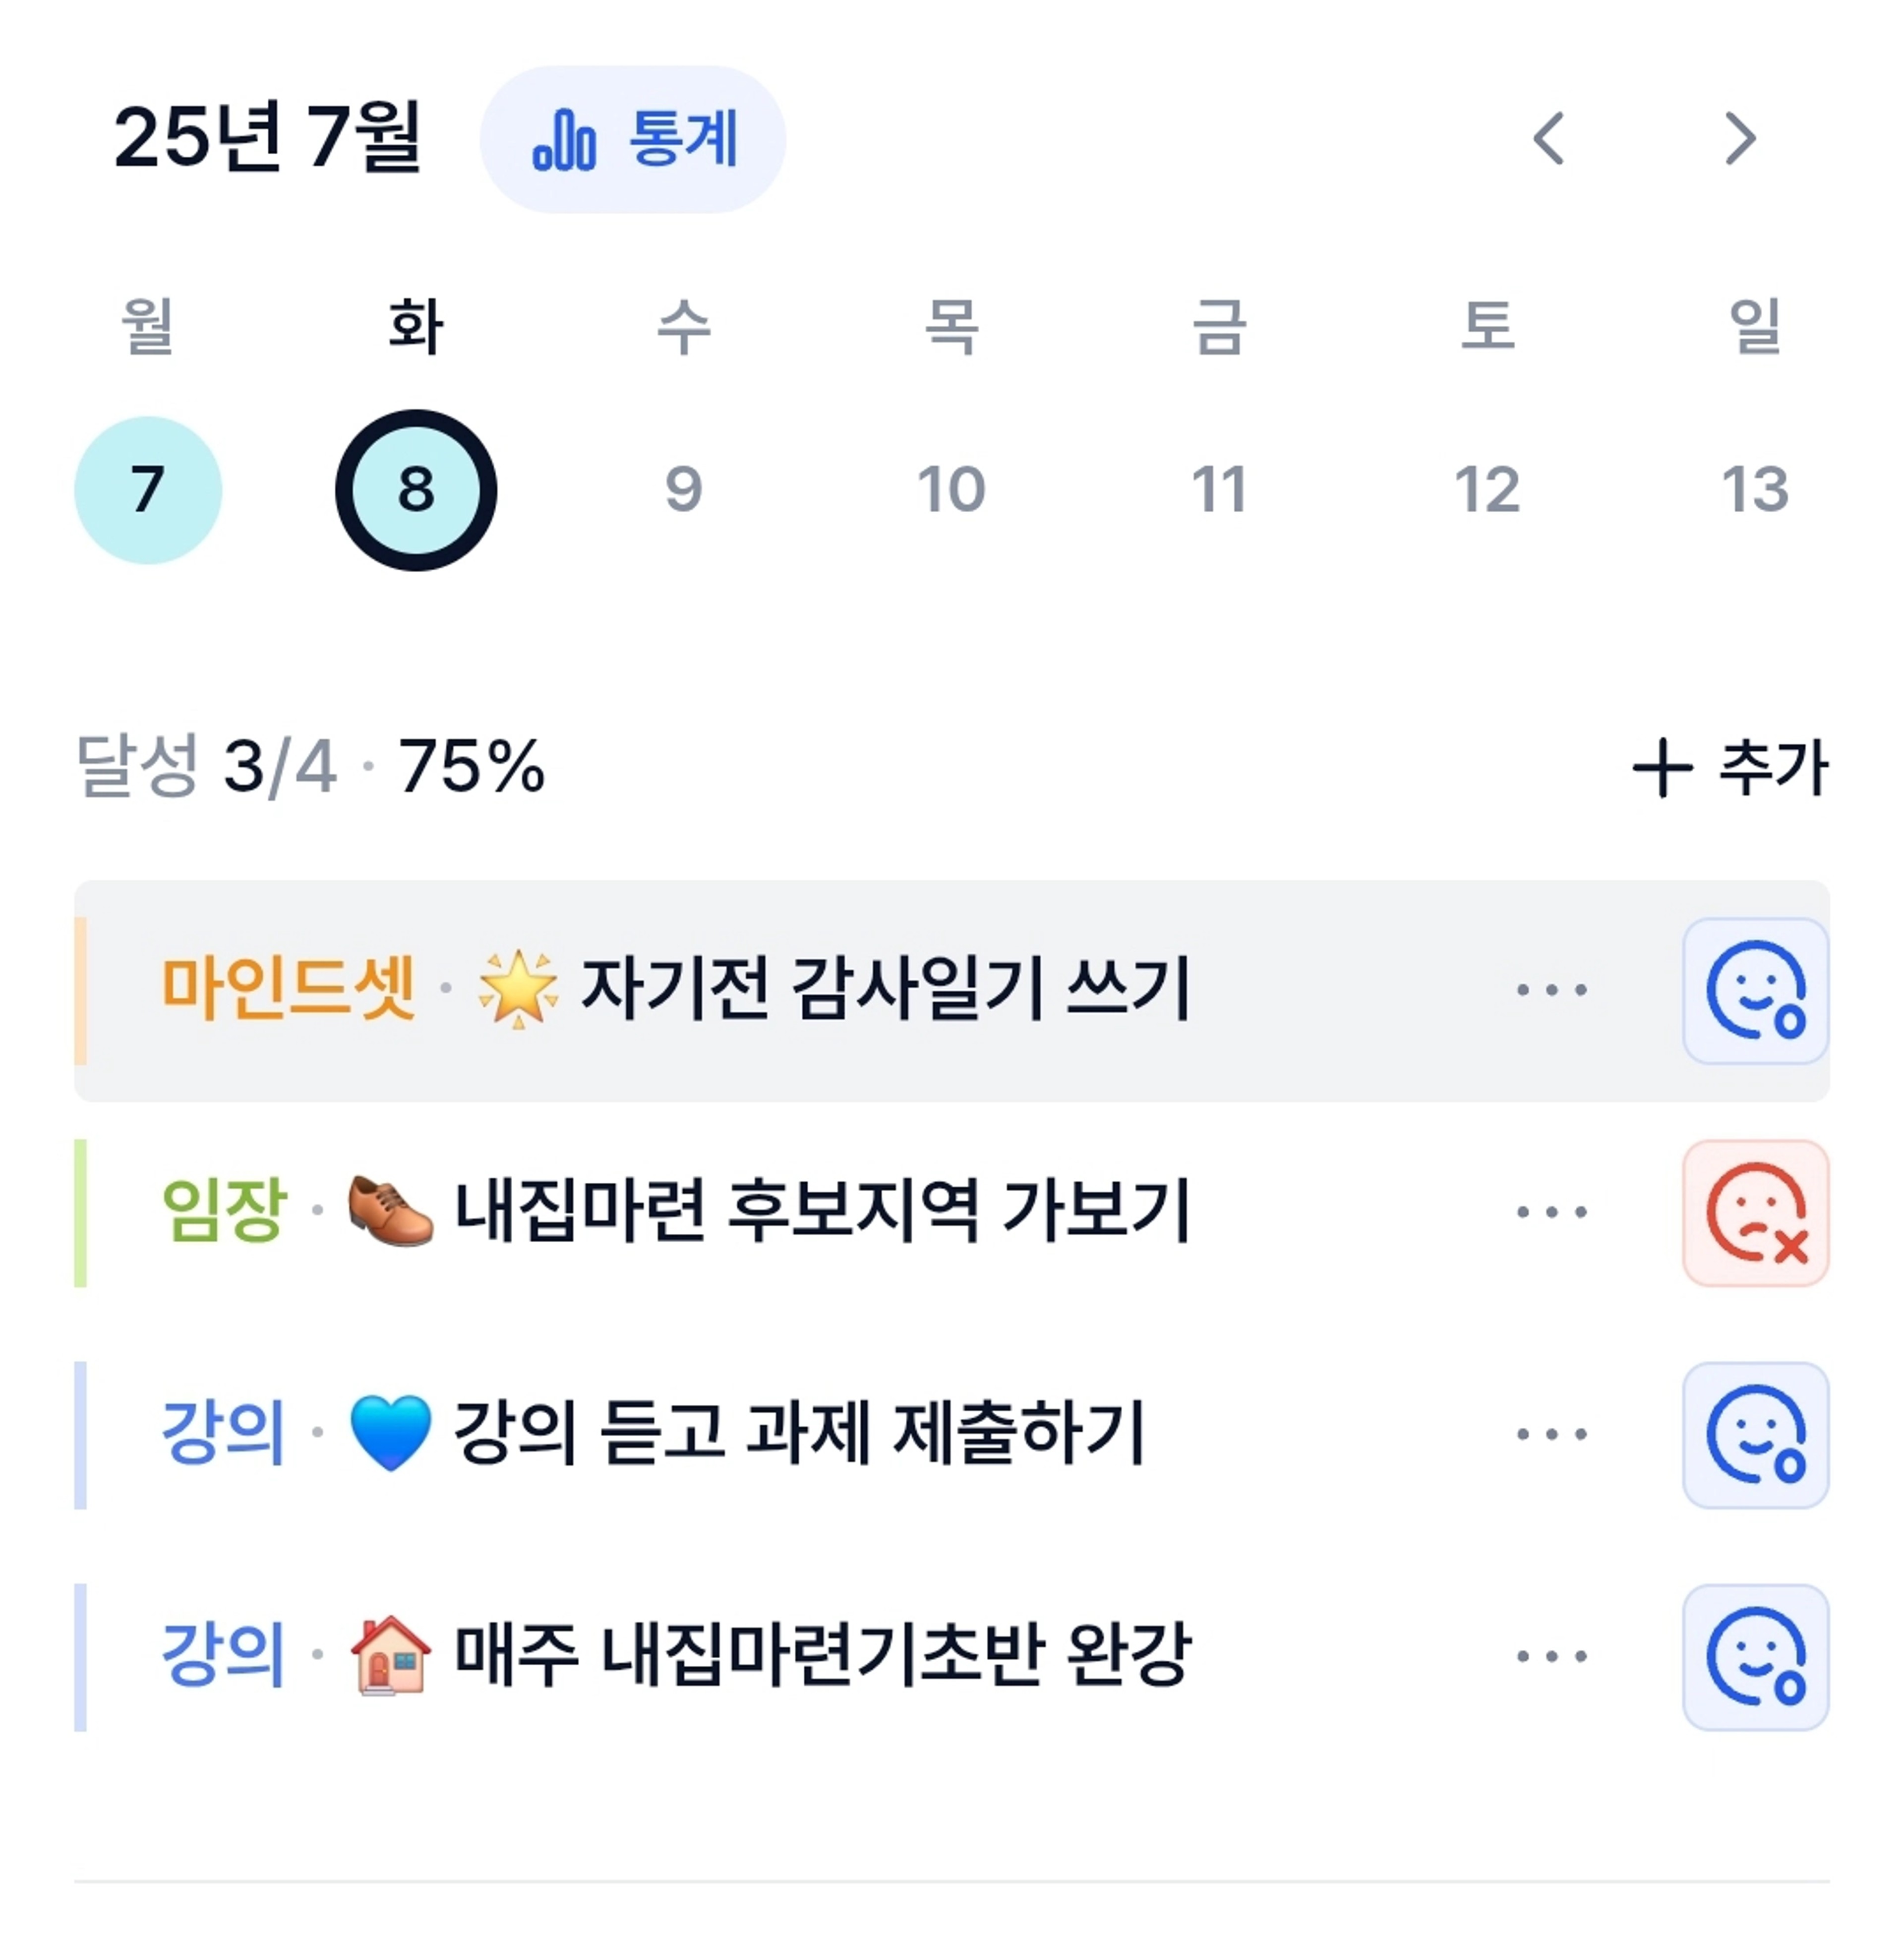Open the 통계 statistics button

633,139
